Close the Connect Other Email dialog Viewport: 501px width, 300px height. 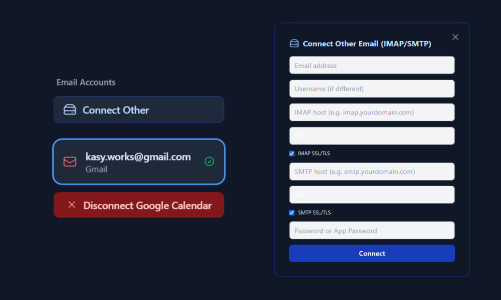455,37
